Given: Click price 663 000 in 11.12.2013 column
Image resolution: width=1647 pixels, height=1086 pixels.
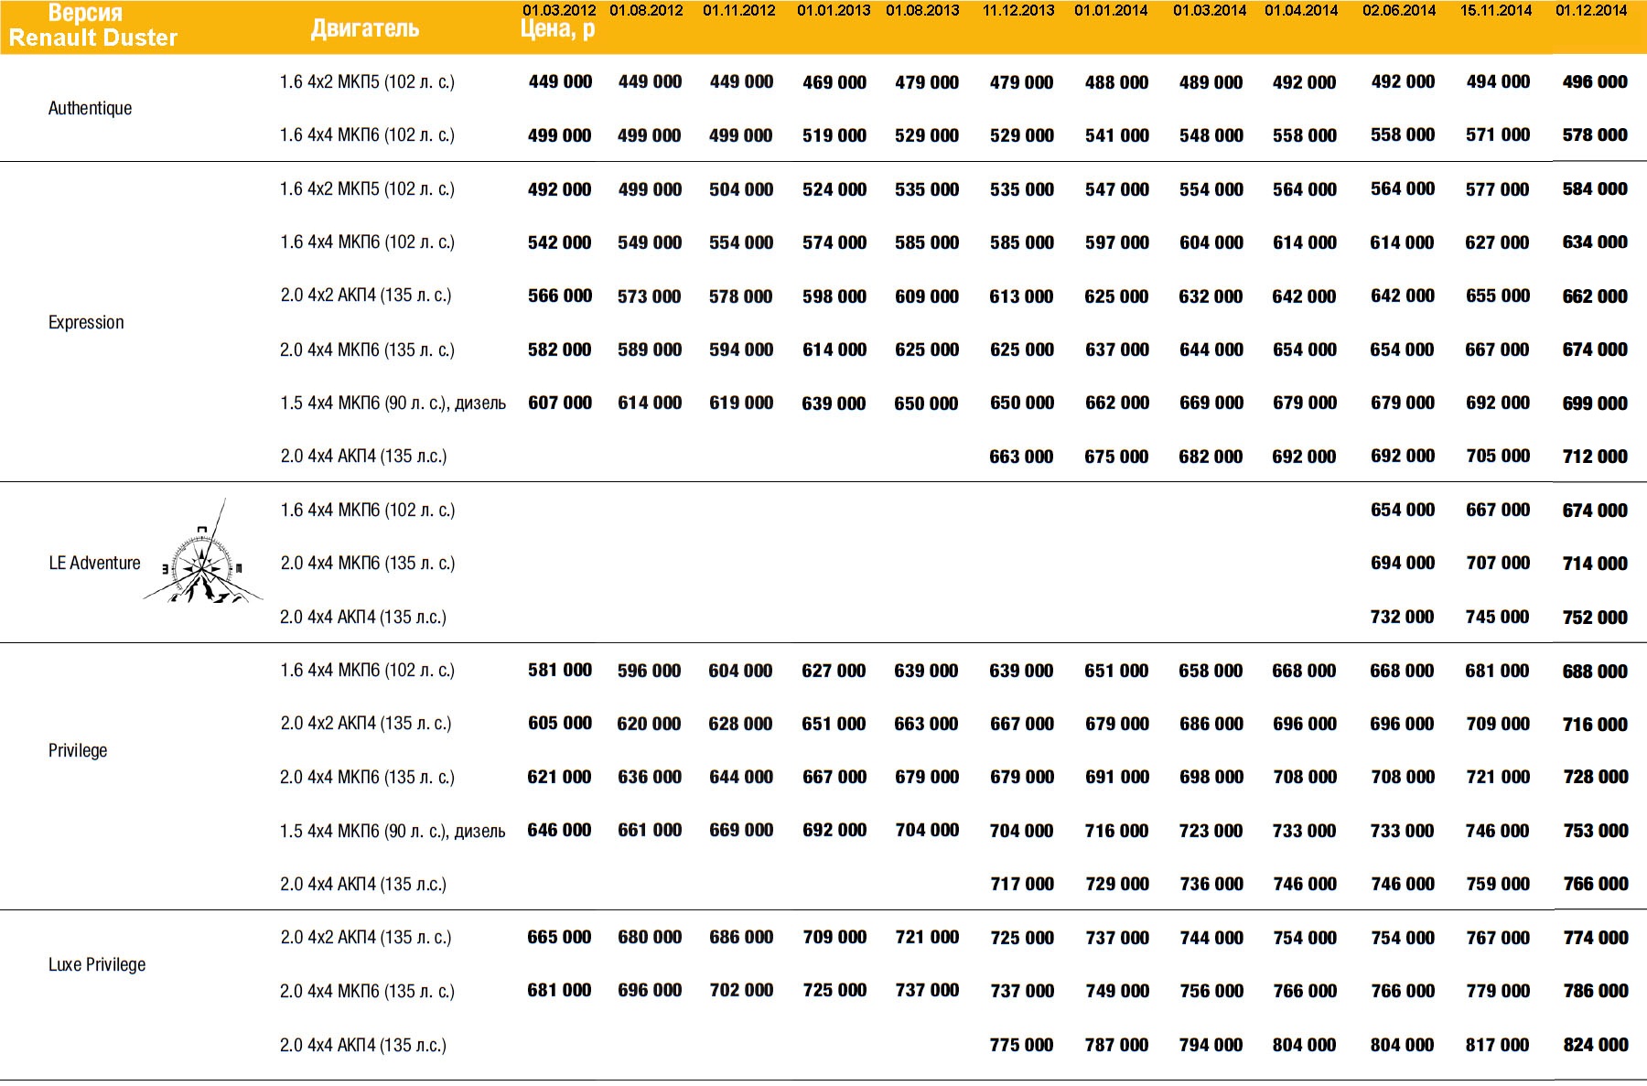Looking at the screenshot, I should coord(1021,457).
